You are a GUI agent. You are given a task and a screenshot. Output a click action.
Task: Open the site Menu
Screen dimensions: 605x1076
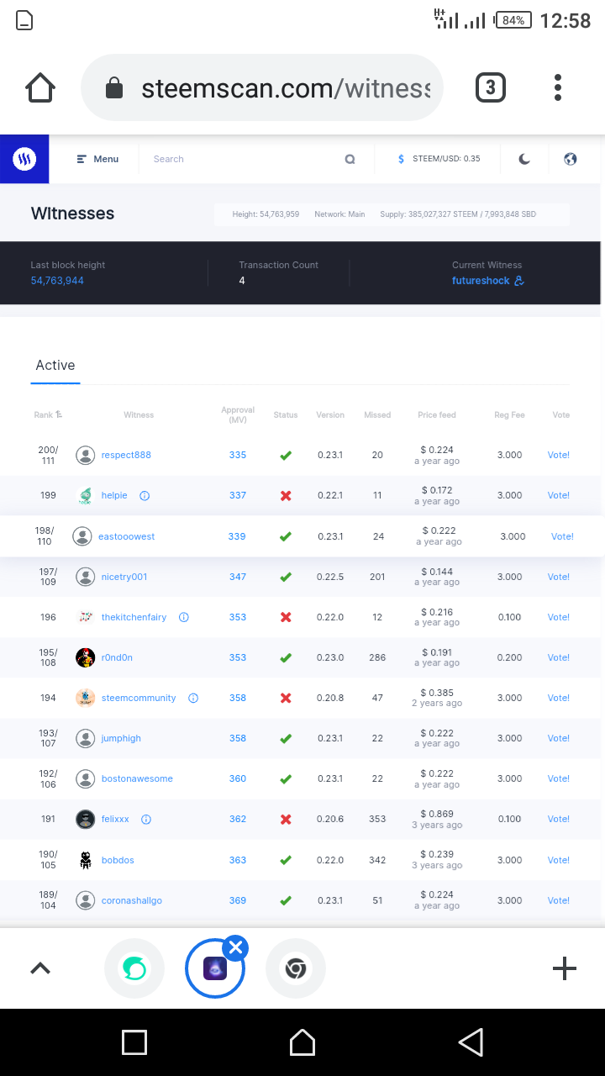pyautogui.click(x=97, y=159)
